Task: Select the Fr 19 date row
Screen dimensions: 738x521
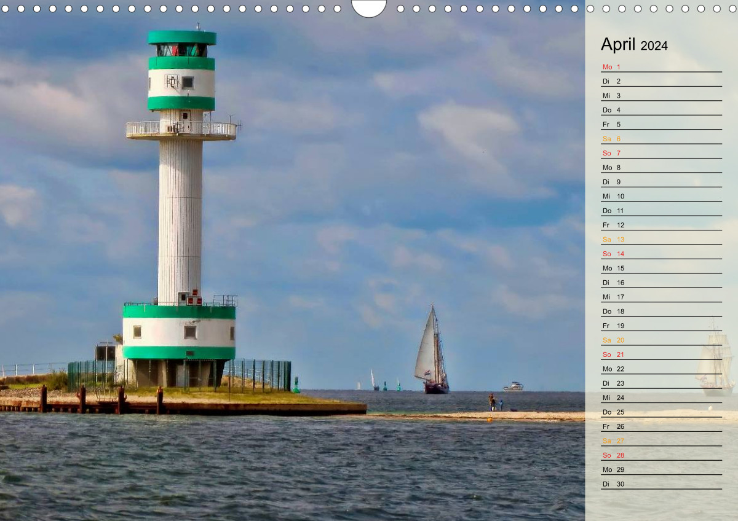Action: [x=661, y=326]
